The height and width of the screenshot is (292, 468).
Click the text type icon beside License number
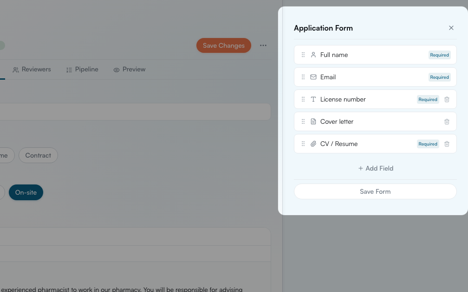(x=313, y=99)
